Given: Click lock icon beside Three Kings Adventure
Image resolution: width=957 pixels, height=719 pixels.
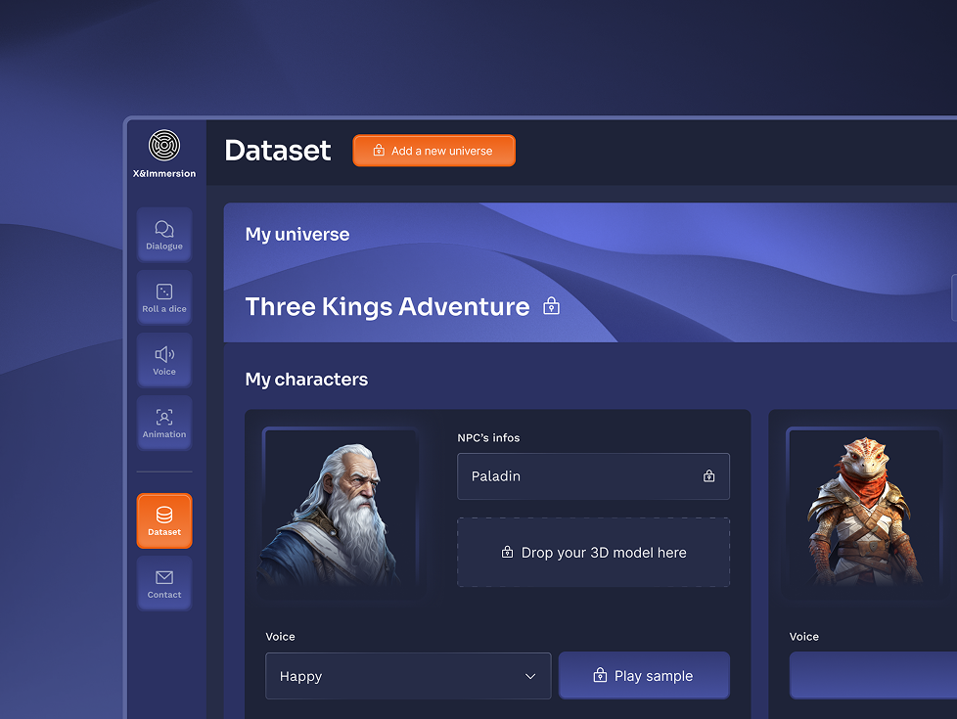Looking at the screenshot, I should point(551,306).
